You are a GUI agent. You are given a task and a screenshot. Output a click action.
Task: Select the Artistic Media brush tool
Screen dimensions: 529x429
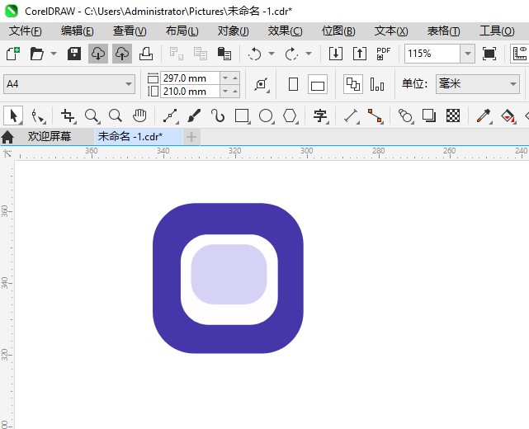click(x=194, y=115)
